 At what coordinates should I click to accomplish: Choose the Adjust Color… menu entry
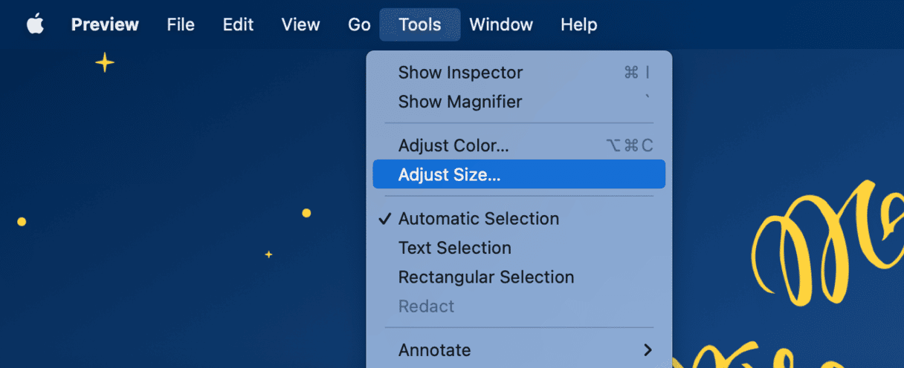click(519, 145)
